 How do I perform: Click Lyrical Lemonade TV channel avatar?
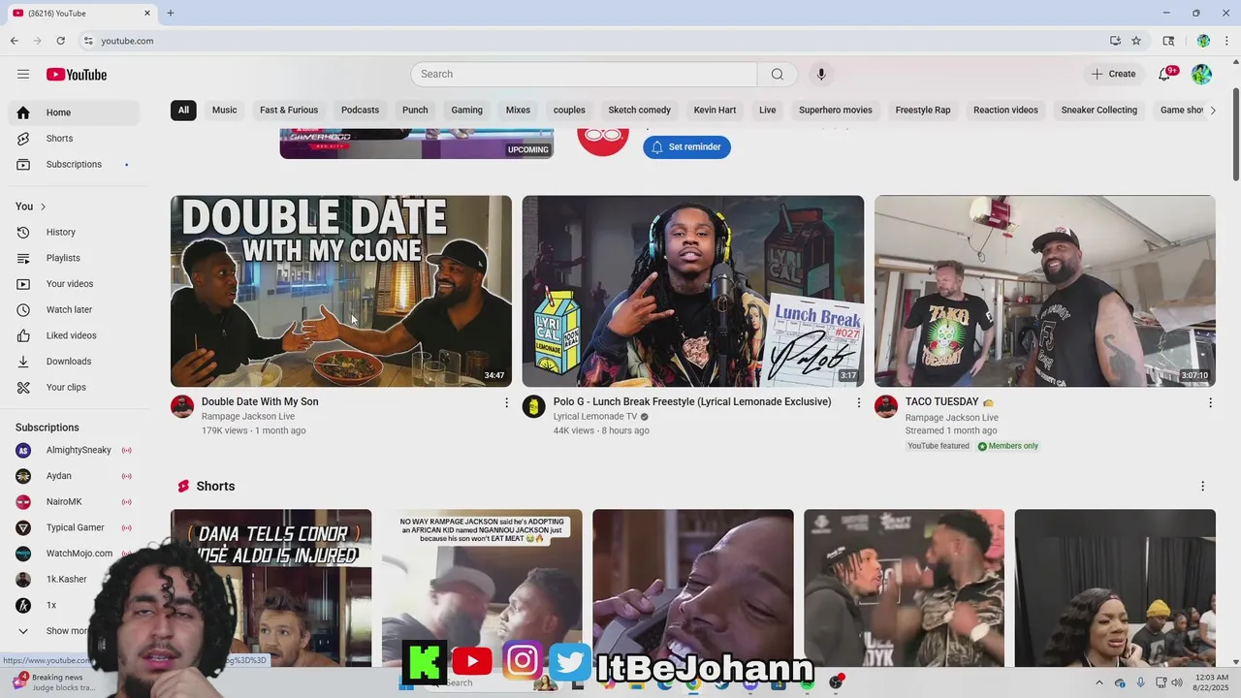tap(534, 406)
